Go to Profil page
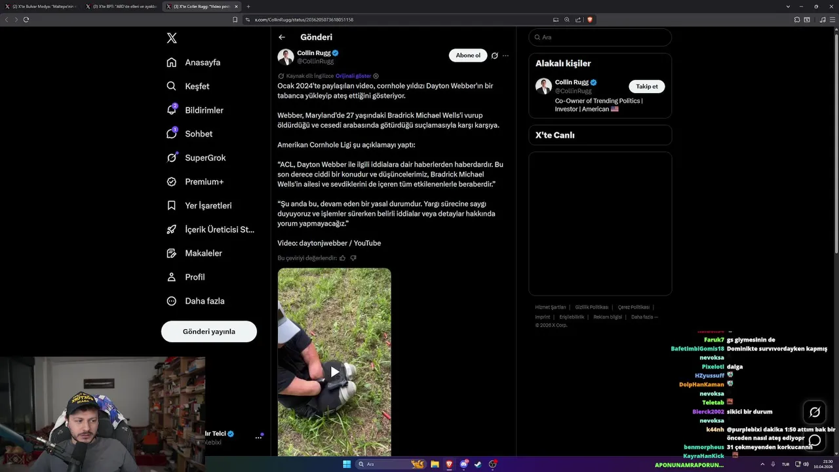This screenshot has height=472, width=839. click(x=185, y=277)
